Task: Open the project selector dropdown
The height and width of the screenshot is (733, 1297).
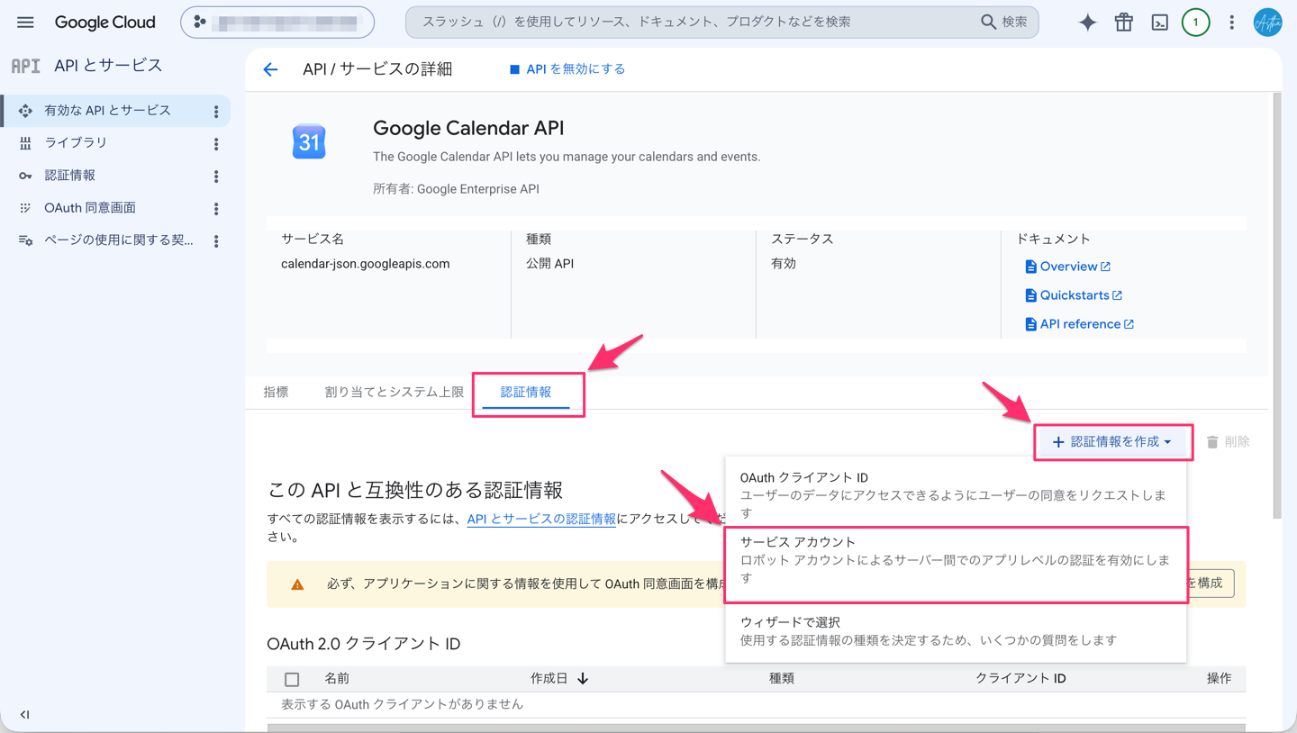Action: 277,23
